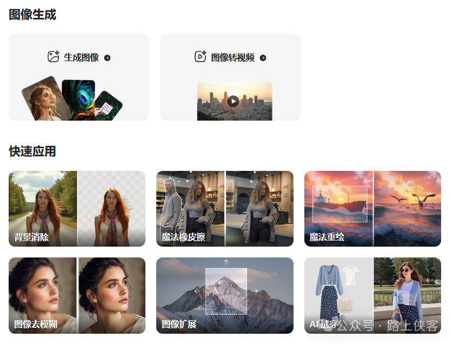Click the 图像转视频 text label

(233, 57)
